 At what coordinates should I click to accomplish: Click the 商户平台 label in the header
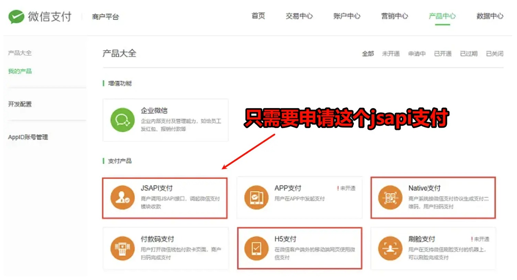coord(105,17)
